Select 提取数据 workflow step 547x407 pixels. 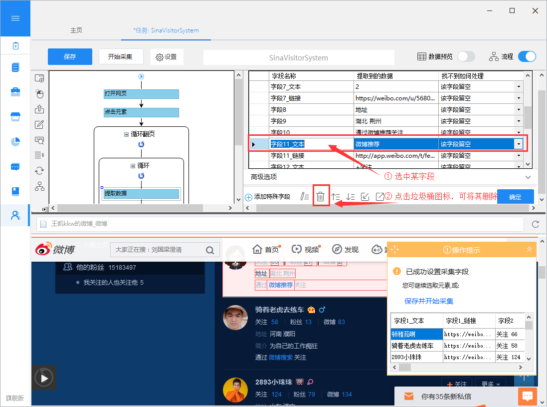click(x=141, y=194)
